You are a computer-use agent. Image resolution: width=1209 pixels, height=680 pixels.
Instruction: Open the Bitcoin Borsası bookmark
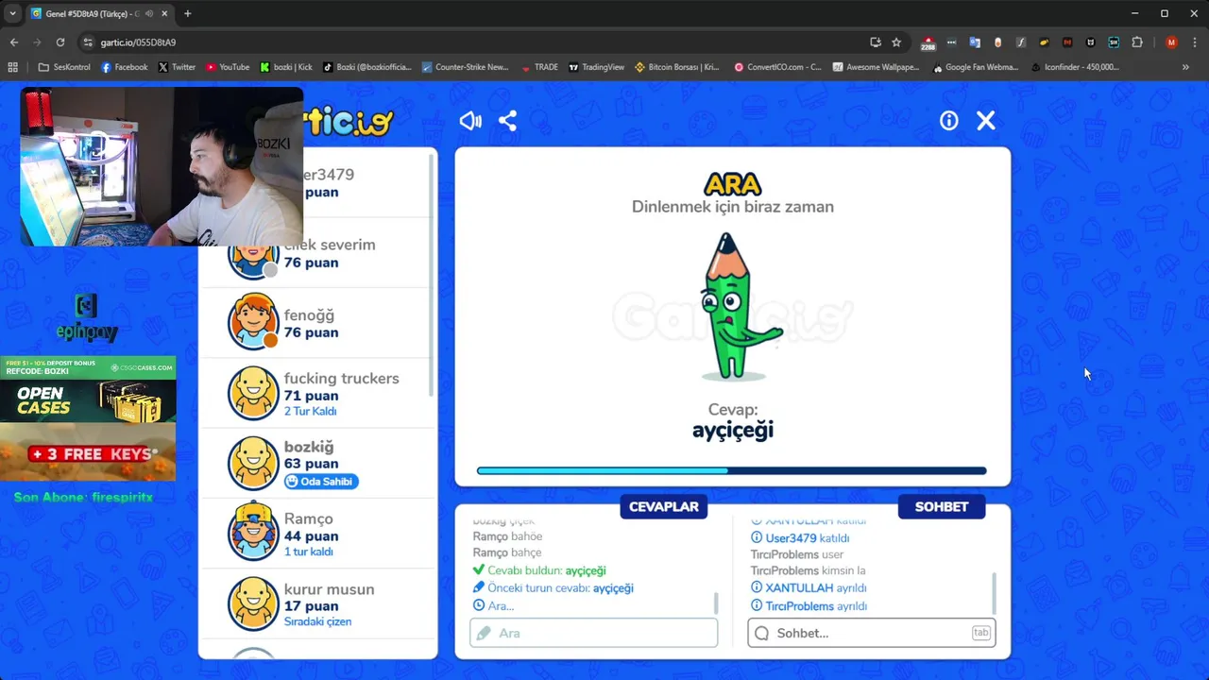677,67
